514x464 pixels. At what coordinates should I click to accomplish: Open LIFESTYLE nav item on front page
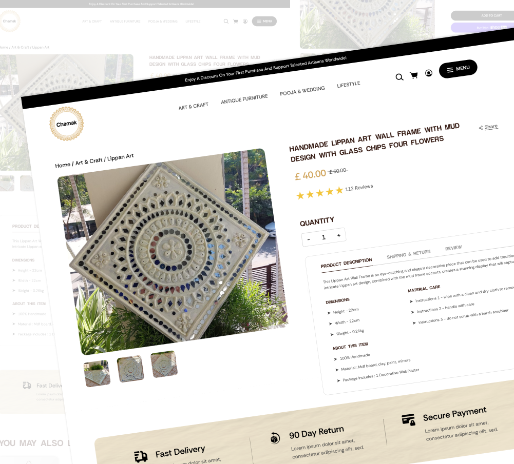point(349,85)
